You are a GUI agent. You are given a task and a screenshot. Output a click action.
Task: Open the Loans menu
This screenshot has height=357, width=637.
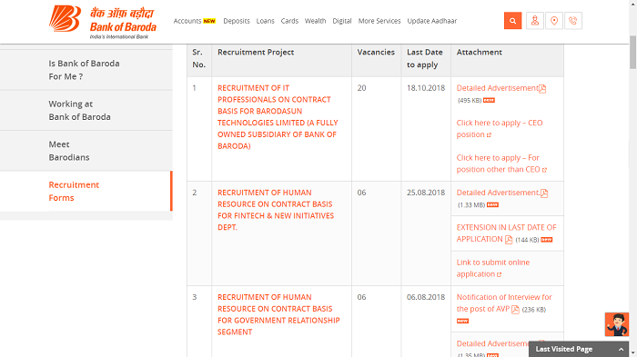(266, 21)
